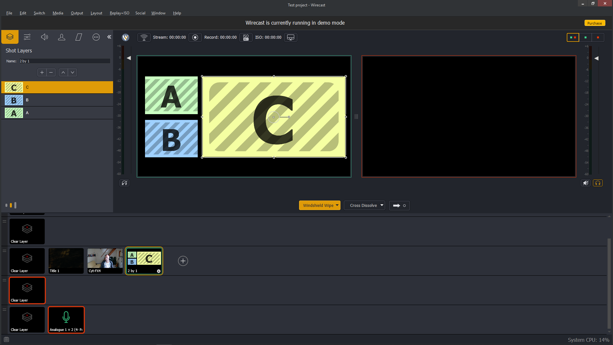The width and height of the screenshot is (613, 345).
Task: Start streaming with the wifi icon
Action: point(144,37)
